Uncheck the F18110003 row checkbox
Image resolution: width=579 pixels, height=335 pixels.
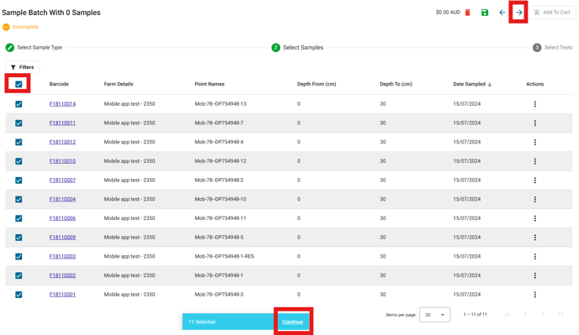click(19, 257)
